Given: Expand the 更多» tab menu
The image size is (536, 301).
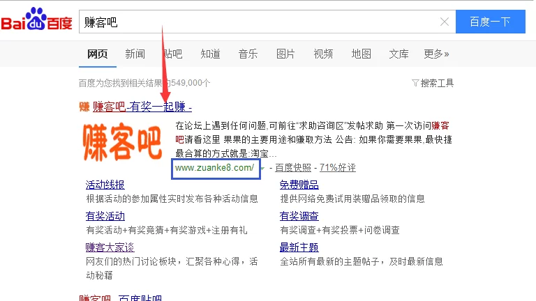Looking at the screenshot, I should (x=436, y=54).
